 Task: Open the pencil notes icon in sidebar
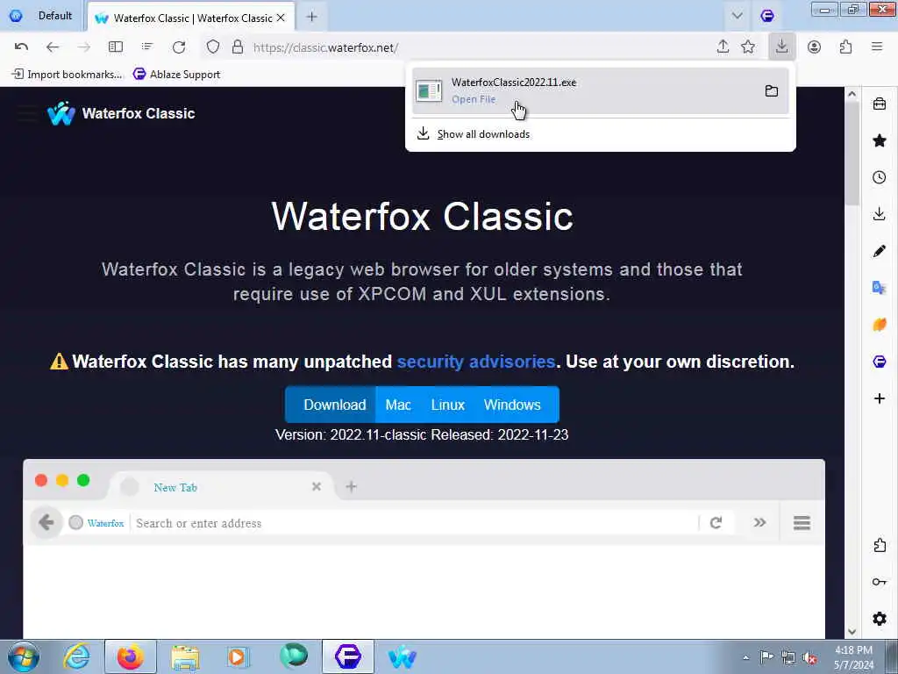(x=879, y=251)
